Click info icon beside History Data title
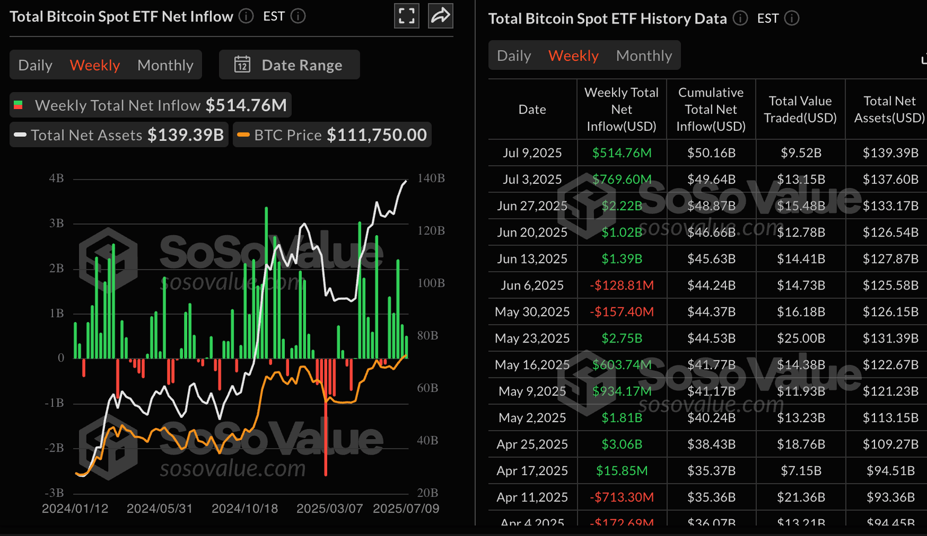 740,19
